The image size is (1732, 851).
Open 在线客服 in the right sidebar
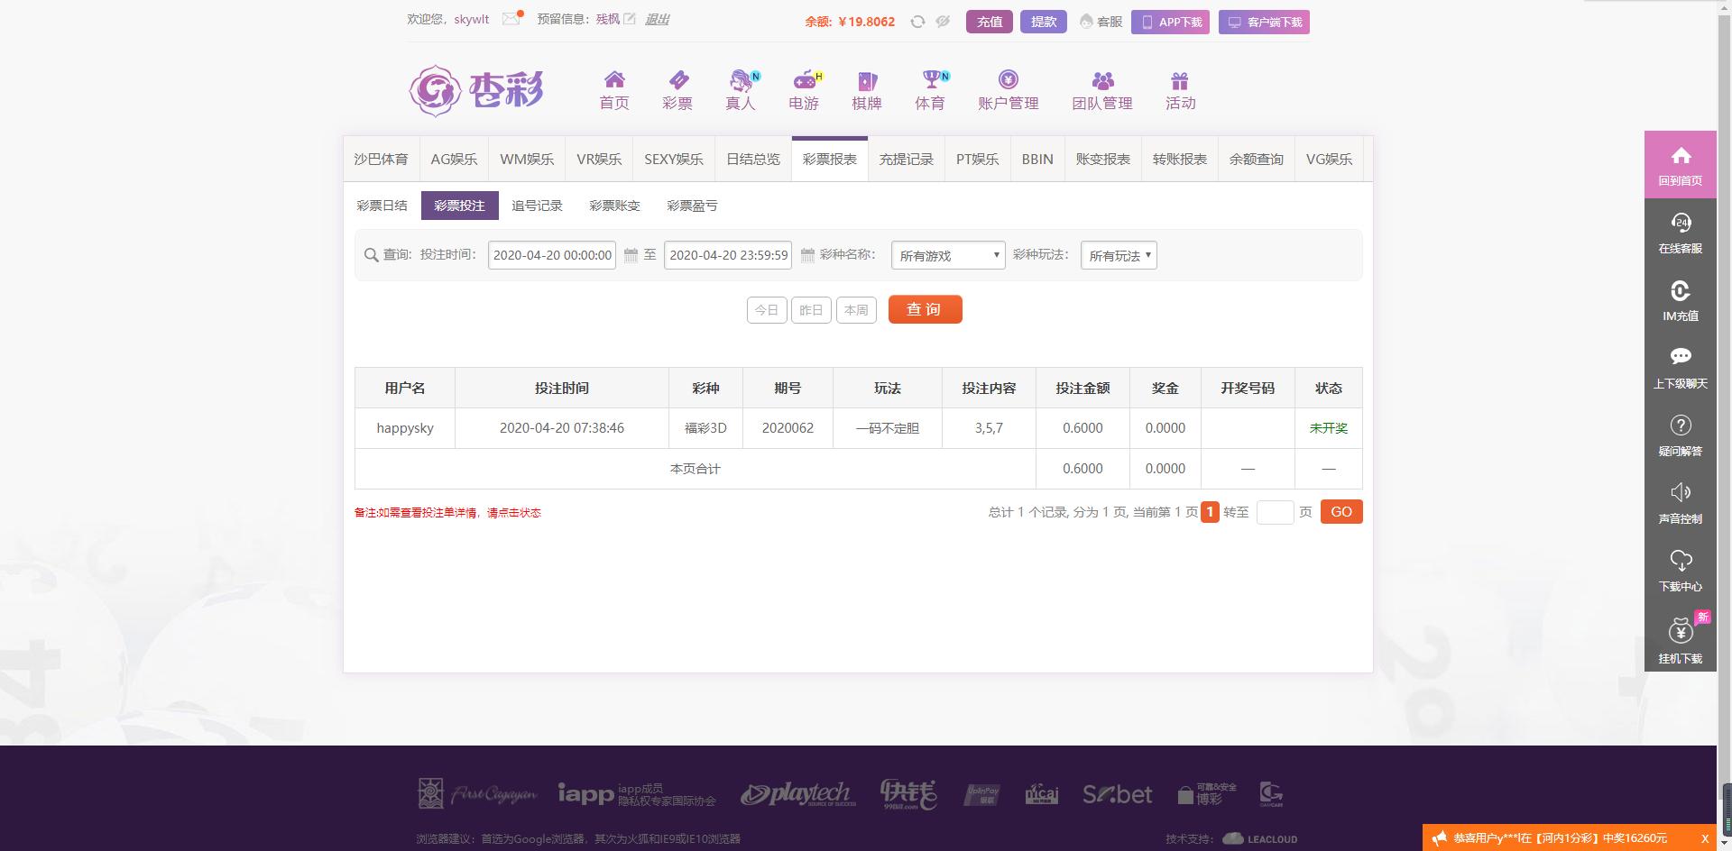(1680, 233)
